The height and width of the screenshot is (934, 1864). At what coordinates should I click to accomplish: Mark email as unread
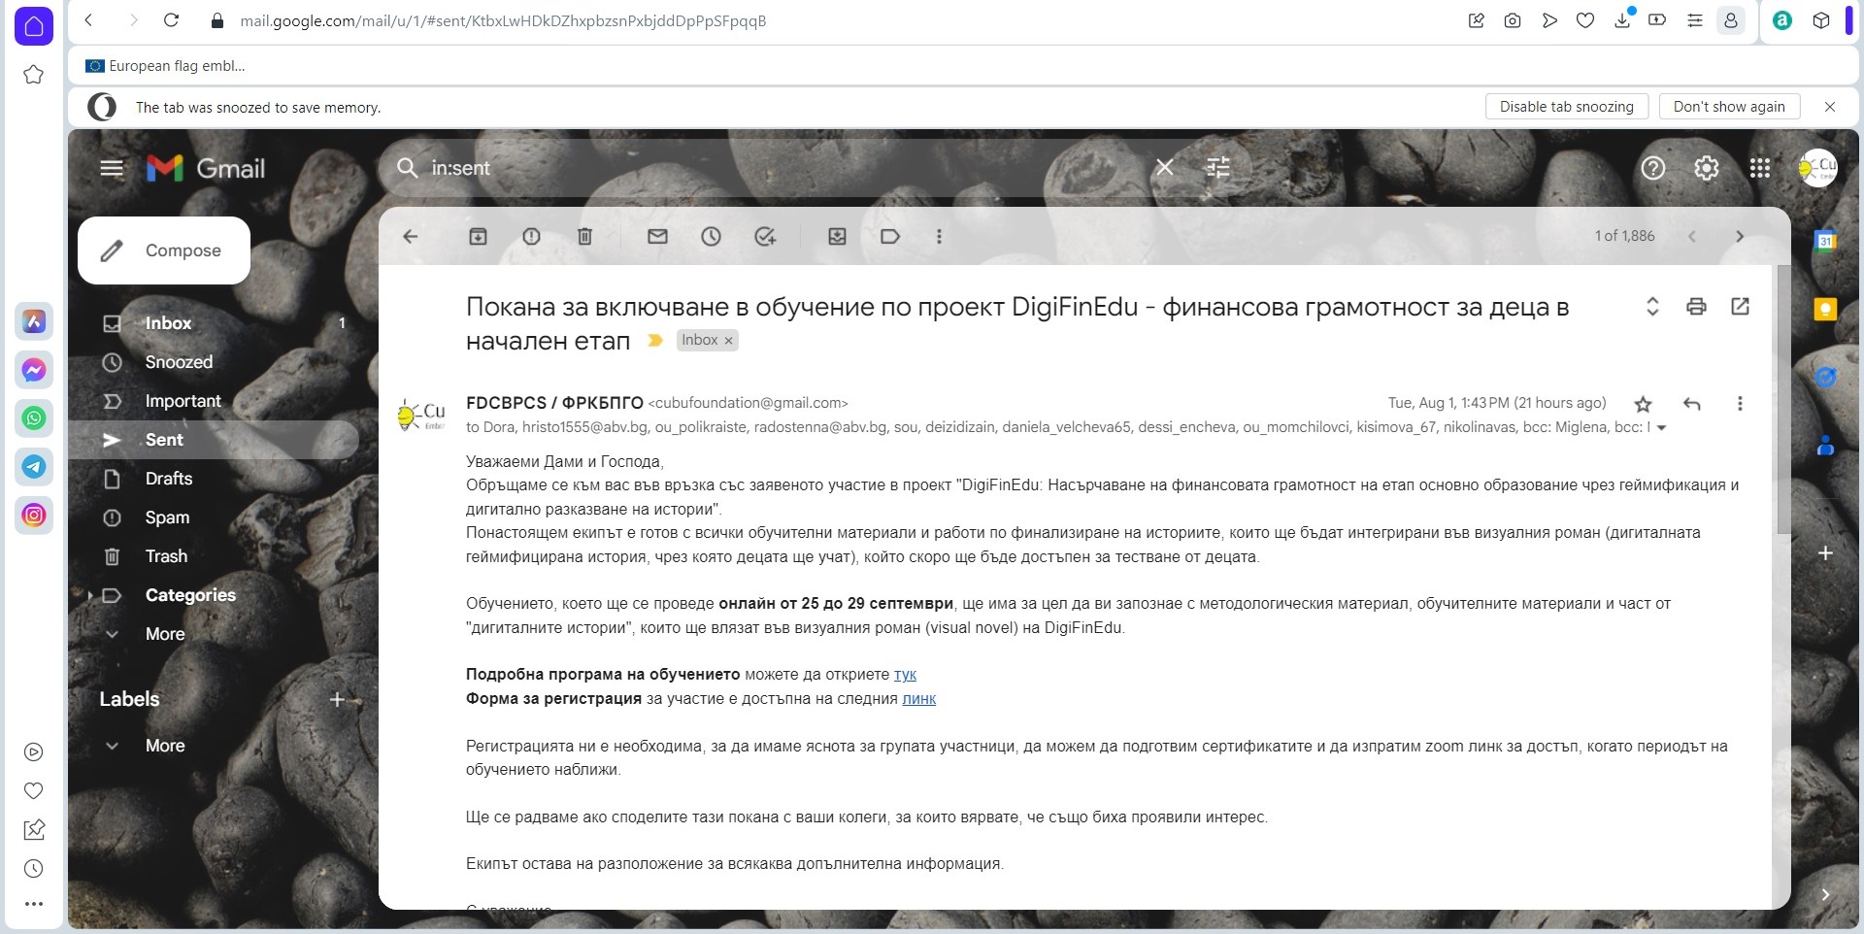(657, 236)
